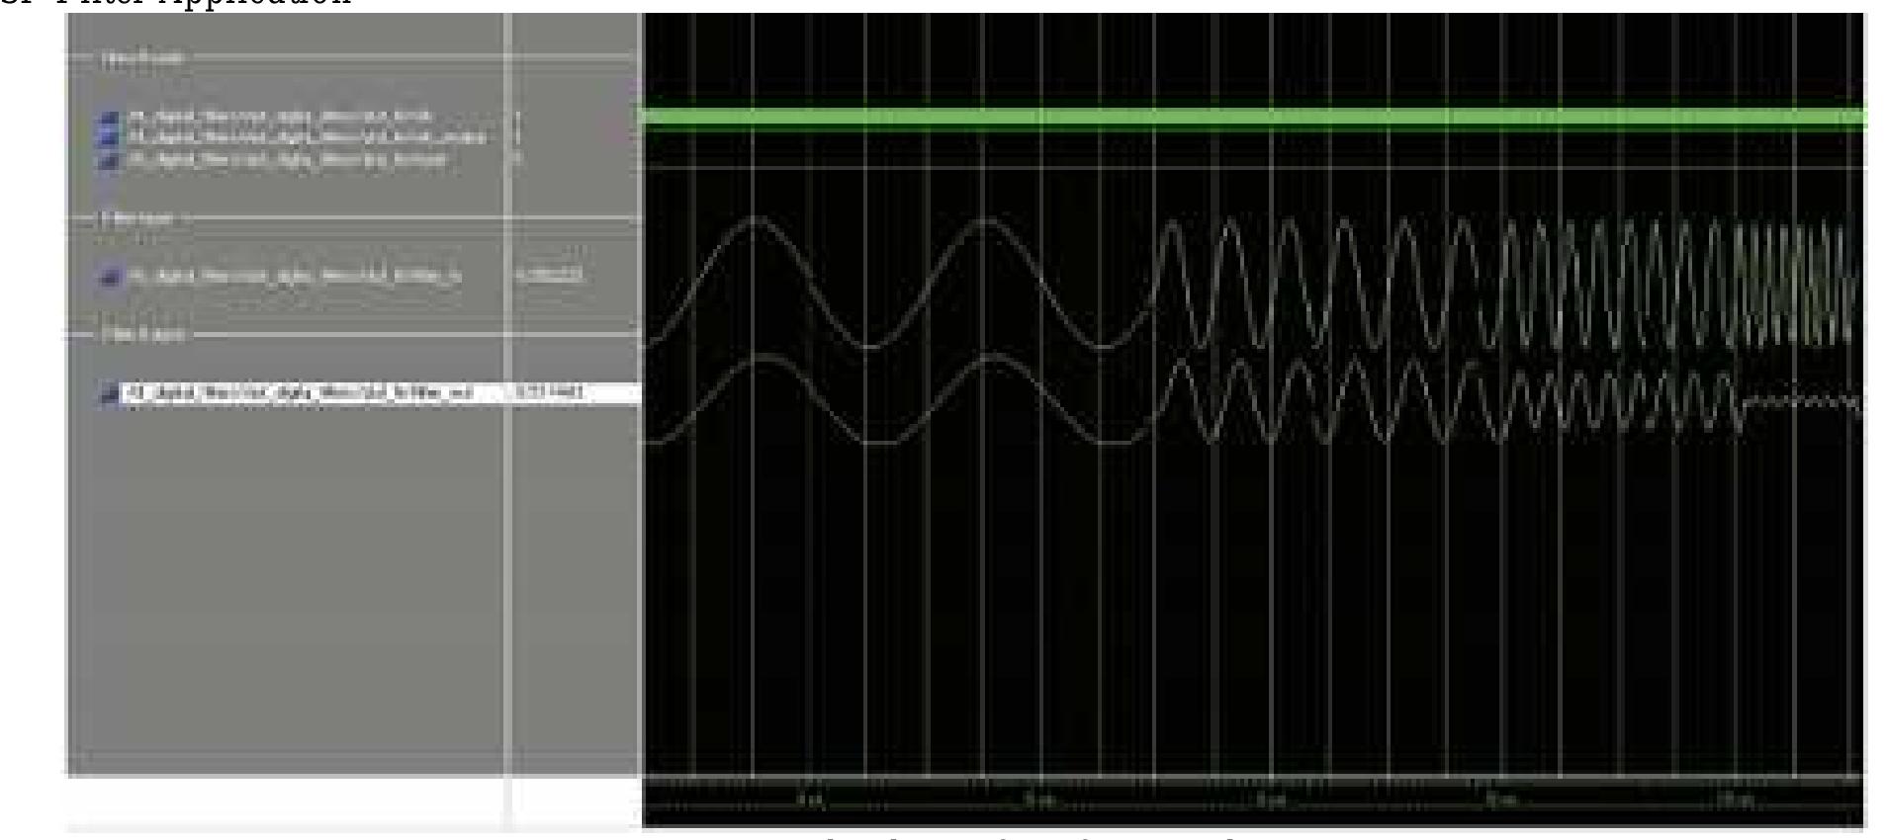Click the upper sine-sweep input waveform
This screenshot has width=1887, height=840.
pyautogui.click(x=1254, y=283)
